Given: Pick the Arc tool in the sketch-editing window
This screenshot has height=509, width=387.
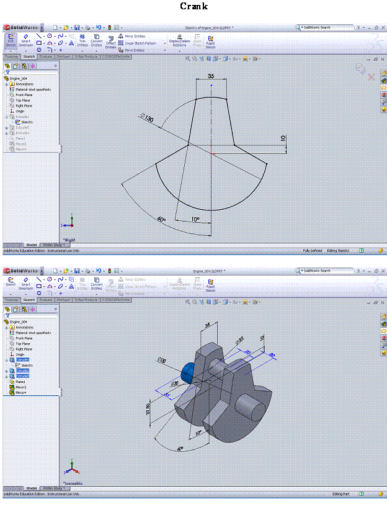Looking at the screenshot, I should click(50, 43).
